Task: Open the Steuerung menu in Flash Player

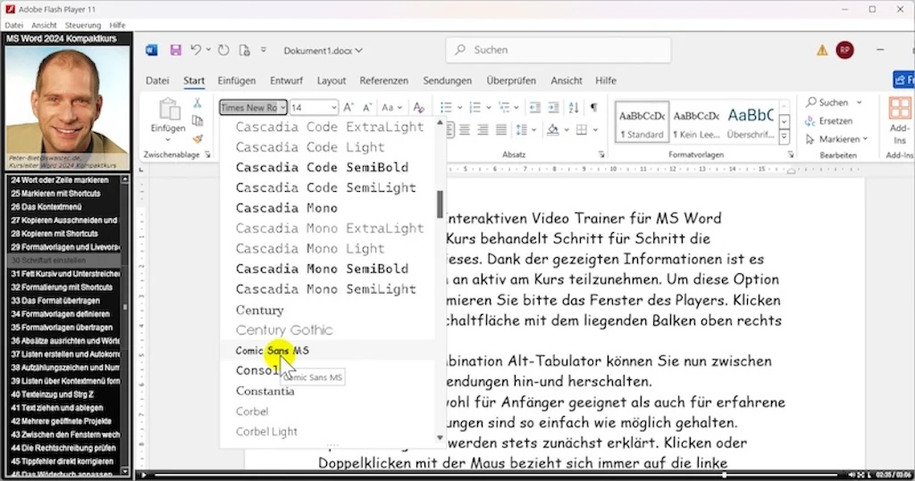Action: [x=83, y=25]
